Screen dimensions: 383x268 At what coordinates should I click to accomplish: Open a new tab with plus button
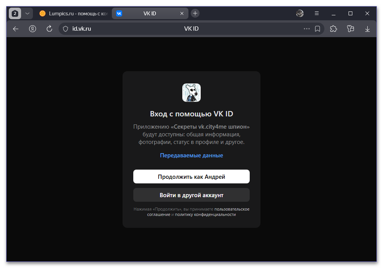195,13
